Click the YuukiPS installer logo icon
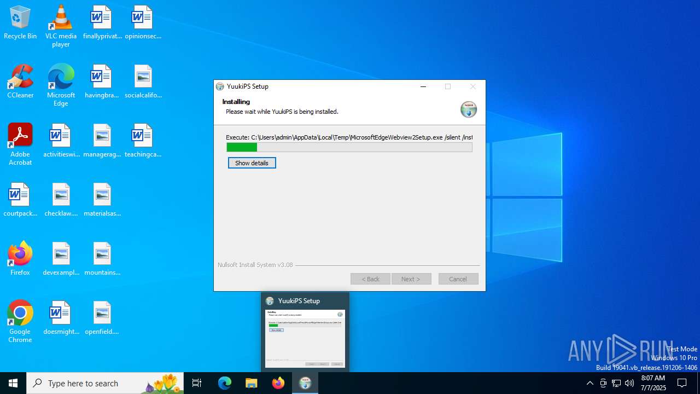 pyautogui.click(x=469, y=109)
